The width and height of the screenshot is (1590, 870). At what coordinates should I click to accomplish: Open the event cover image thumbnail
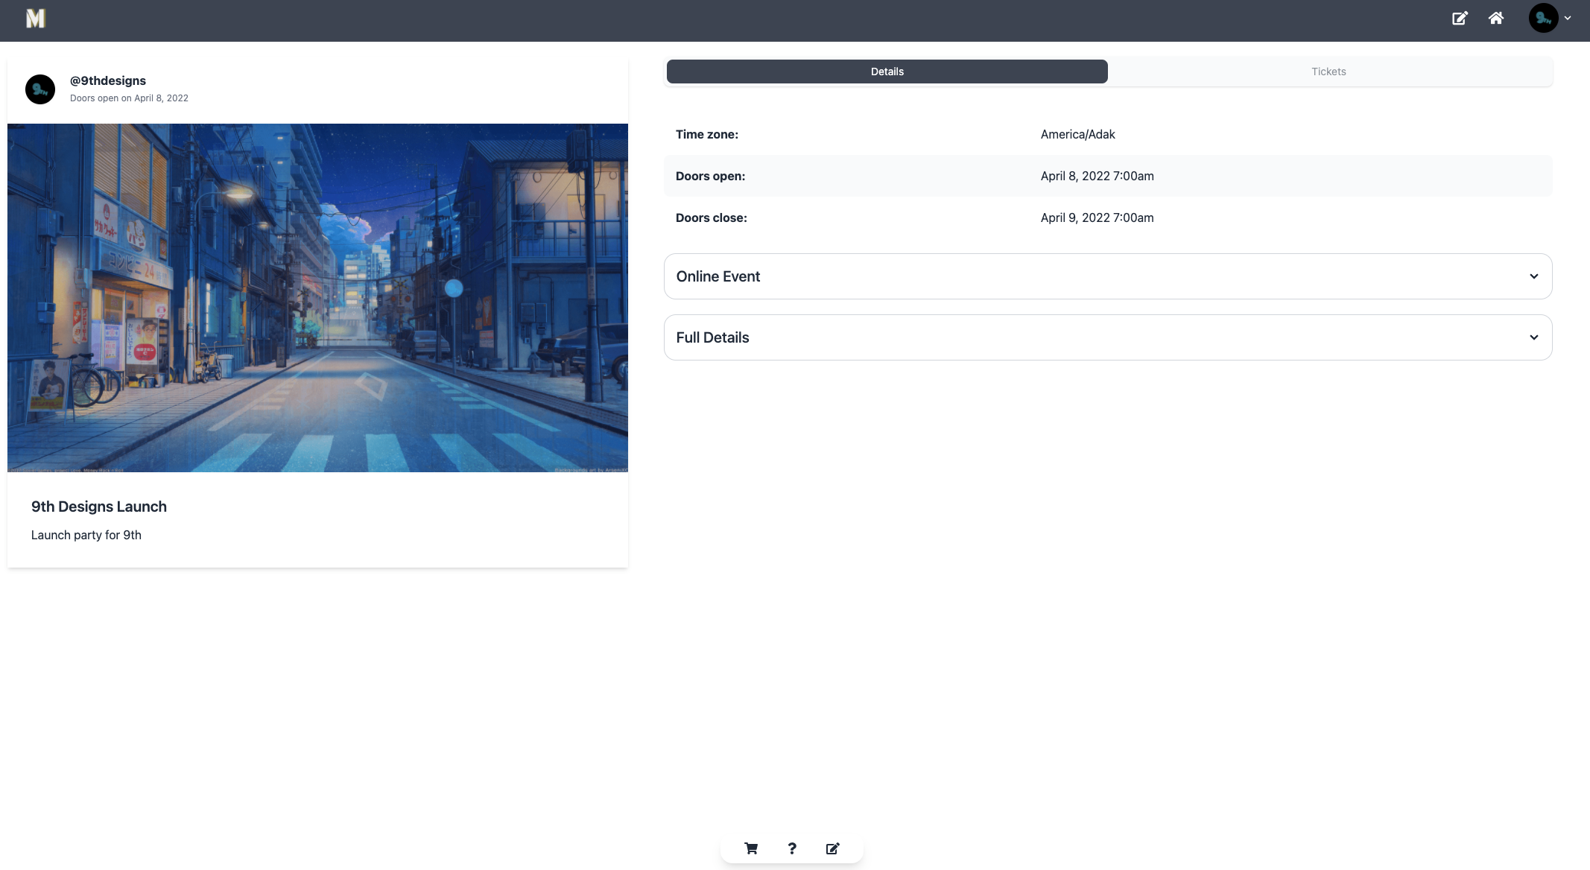(x=317, y=297)
